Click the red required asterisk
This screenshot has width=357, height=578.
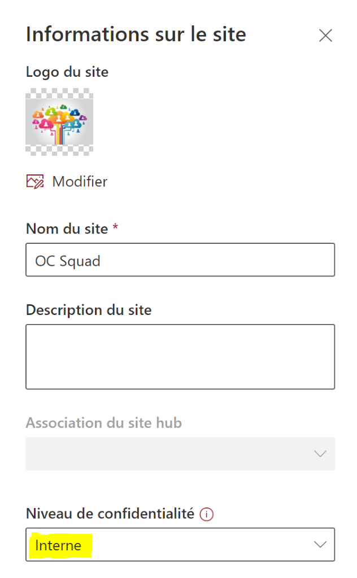[116, 227]
